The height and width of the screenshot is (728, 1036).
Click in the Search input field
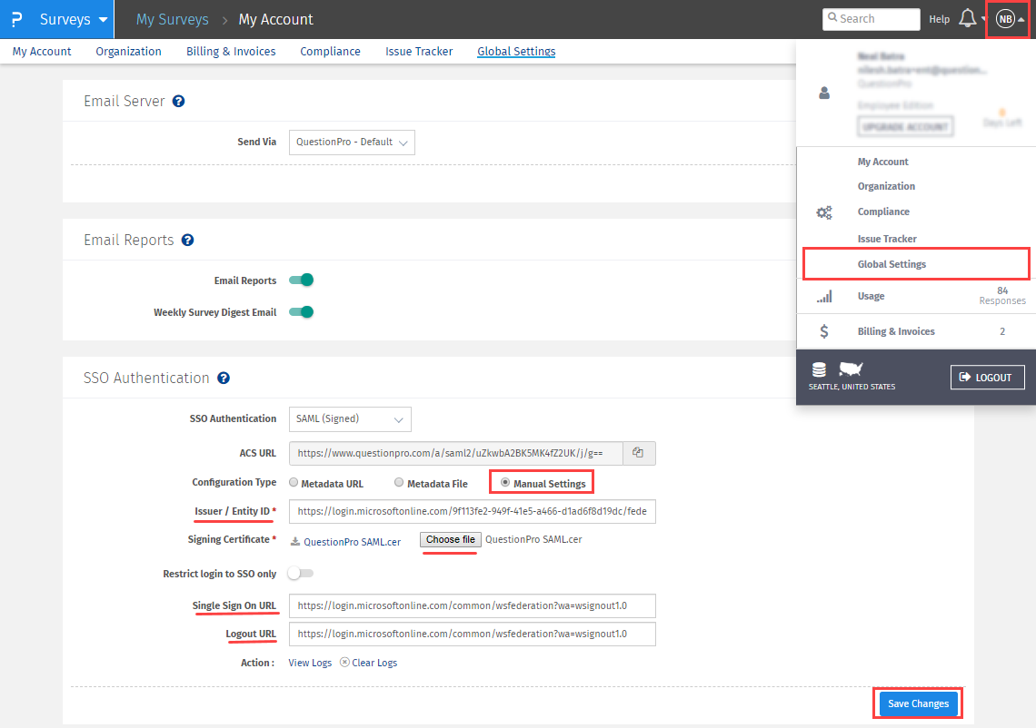click(x=871, y=19)
